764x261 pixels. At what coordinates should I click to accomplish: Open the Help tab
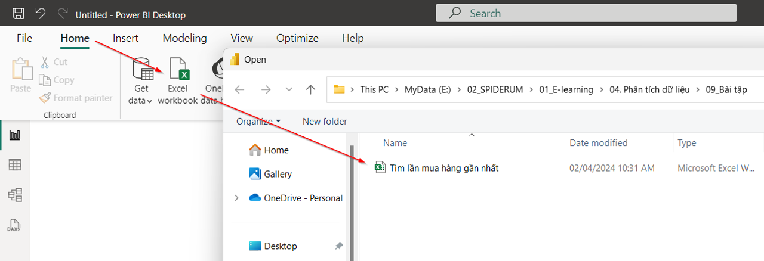[x=353, y=38]
